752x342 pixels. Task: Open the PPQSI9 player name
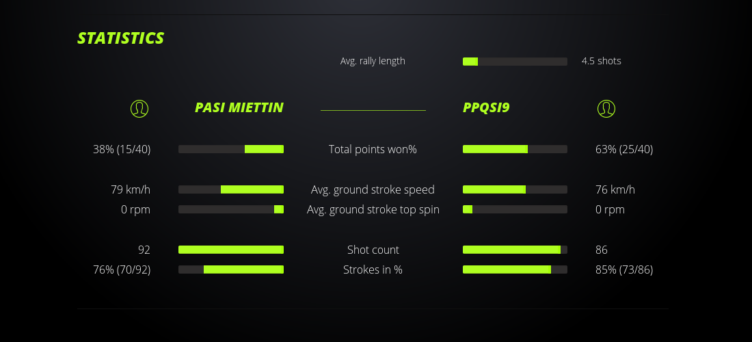(486, 107)
